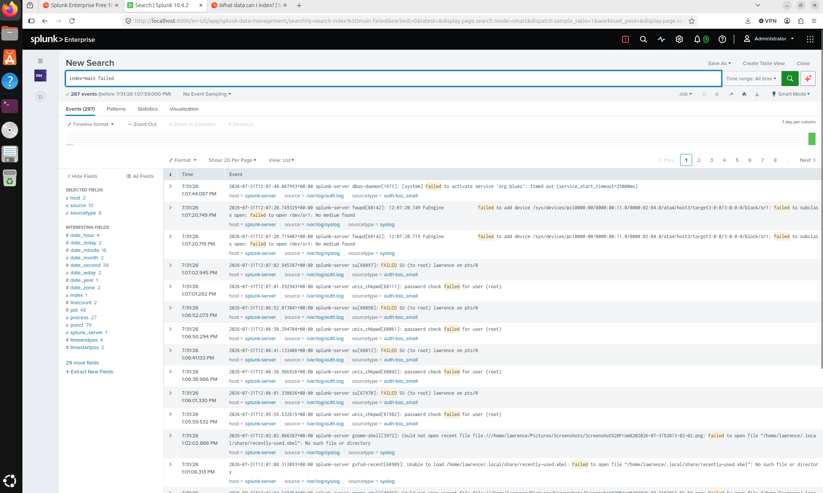Switch to Splunk Enterprise Free Trial browser tab
This screenshot has height=493, width=823.
coord(80,6)
